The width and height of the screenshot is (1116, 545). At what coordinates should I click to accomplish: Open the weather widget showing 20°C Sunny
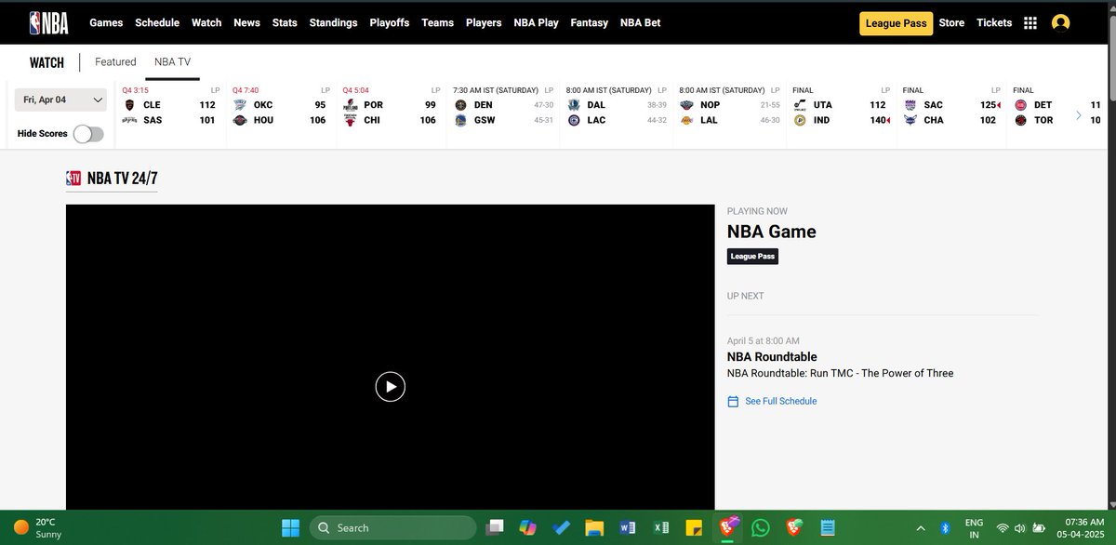click(39, 527)
